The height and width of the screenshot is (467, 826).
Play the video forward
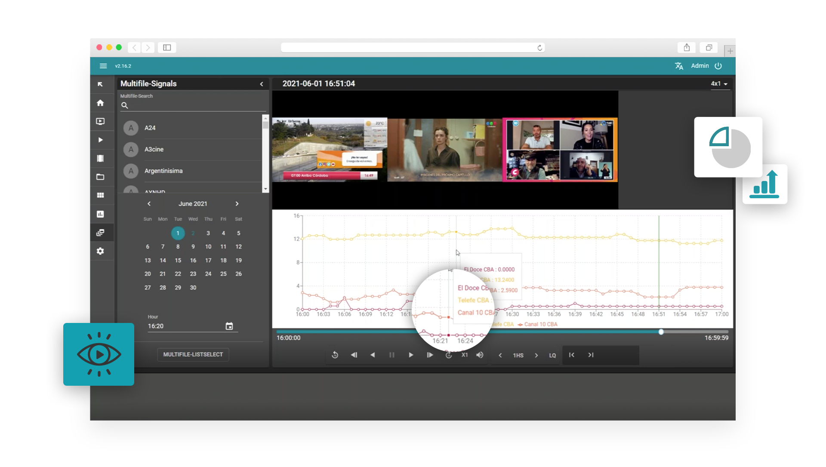click(411, 355)
